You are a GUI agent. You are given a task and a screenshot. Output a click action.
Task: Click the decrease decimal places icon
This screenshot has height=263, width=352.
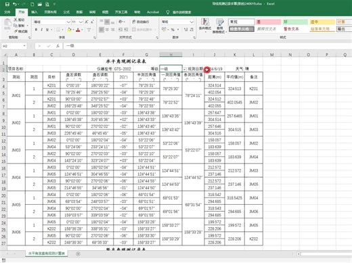(x=192, y=30)
